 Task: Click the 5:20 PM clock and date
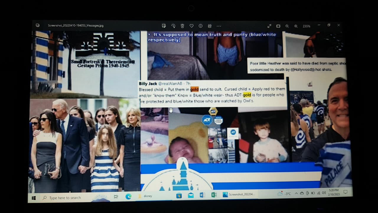[x=335, y=192]
